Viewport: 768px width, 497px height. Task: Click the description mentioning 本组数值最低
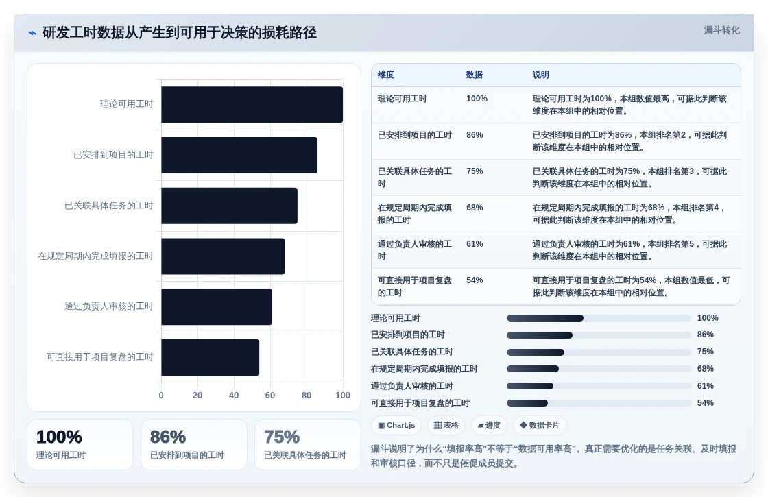pyautogui.click(x=632, y=287)
